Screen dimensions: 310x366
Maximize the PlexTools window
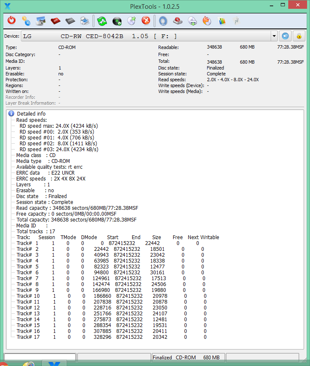(283, 5)
